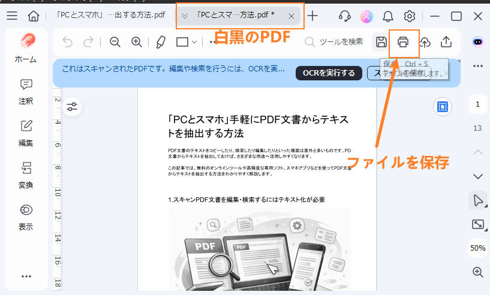Viewport: 490px width, 295px height.
Task: Open right sidebar more options dots
Action: point(478,66)
